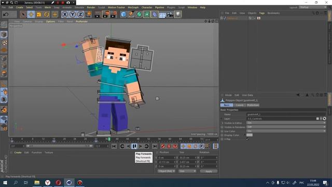This screenshot has width=332, height=187.
Task: Open the viewport ProRender menu
Action: click(82, 21)
